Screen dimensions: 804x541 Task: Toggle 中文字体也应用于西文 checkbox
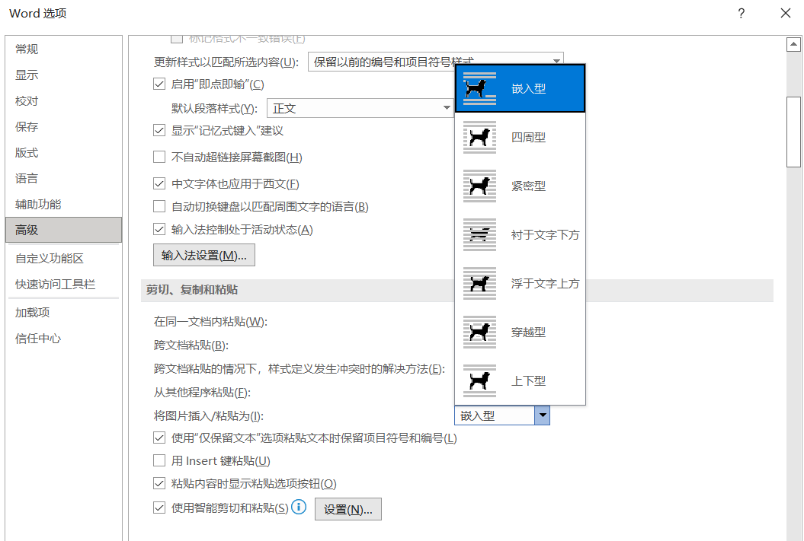[x=159, y=183]
